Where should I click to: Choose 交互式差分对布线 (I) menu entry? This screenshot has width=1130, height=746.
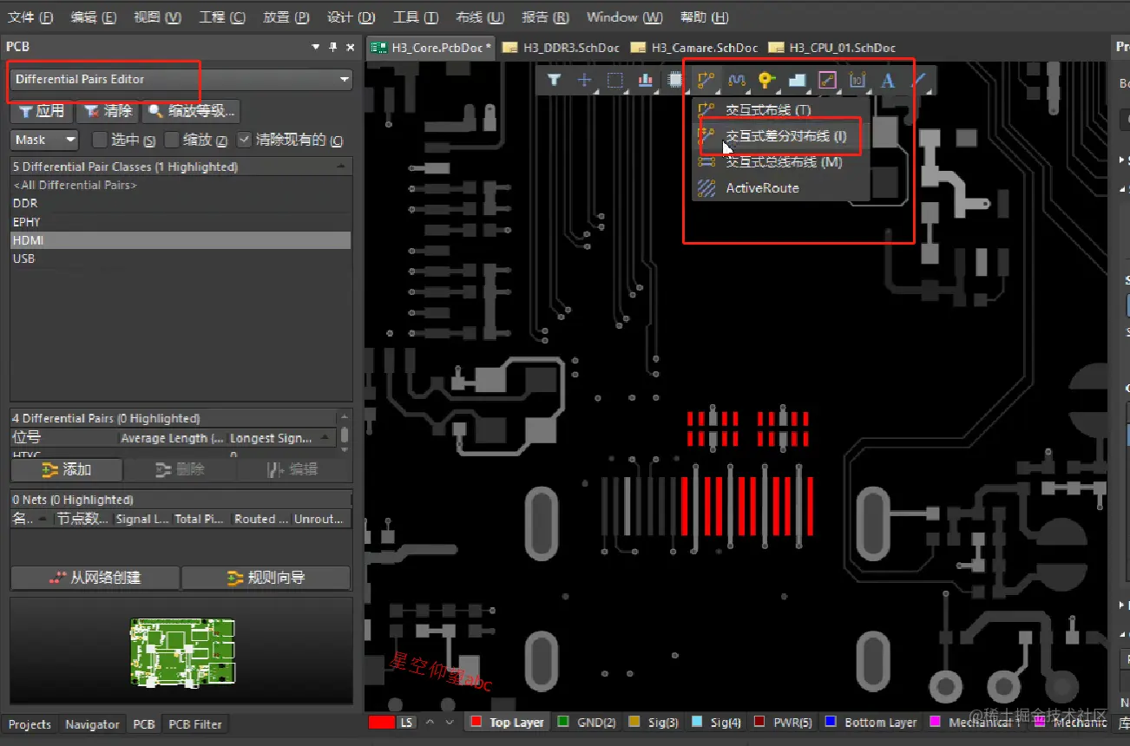point(780,136)
